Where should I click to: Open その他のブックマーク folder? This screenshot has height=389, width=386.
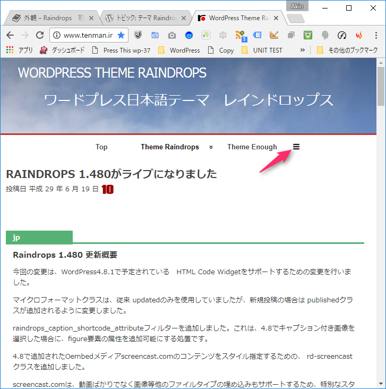pyautogui.click(x=348, y=50)
